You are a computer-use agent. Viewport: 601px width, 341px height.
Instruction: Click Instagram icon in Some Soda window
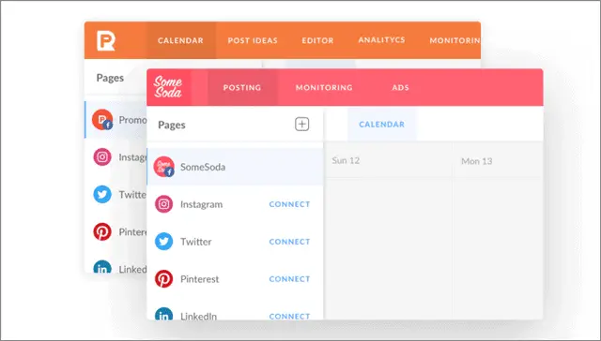point(163,204)
